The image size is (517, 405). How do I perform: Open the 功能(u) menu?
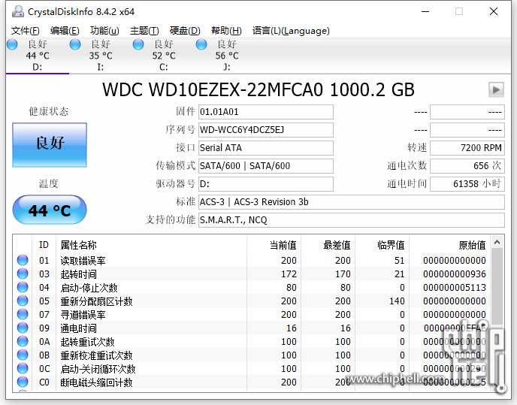click(x=104, y=31)
